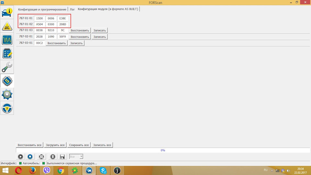The width and height of the screenshot is (311, 175).
Task: Open the help steering wheel section
Action: (7, 108)
